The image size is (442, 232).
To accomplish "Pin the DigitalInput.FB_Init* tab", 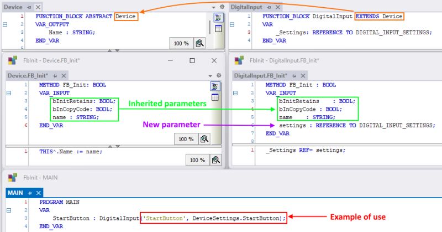I will pos(294,76).
